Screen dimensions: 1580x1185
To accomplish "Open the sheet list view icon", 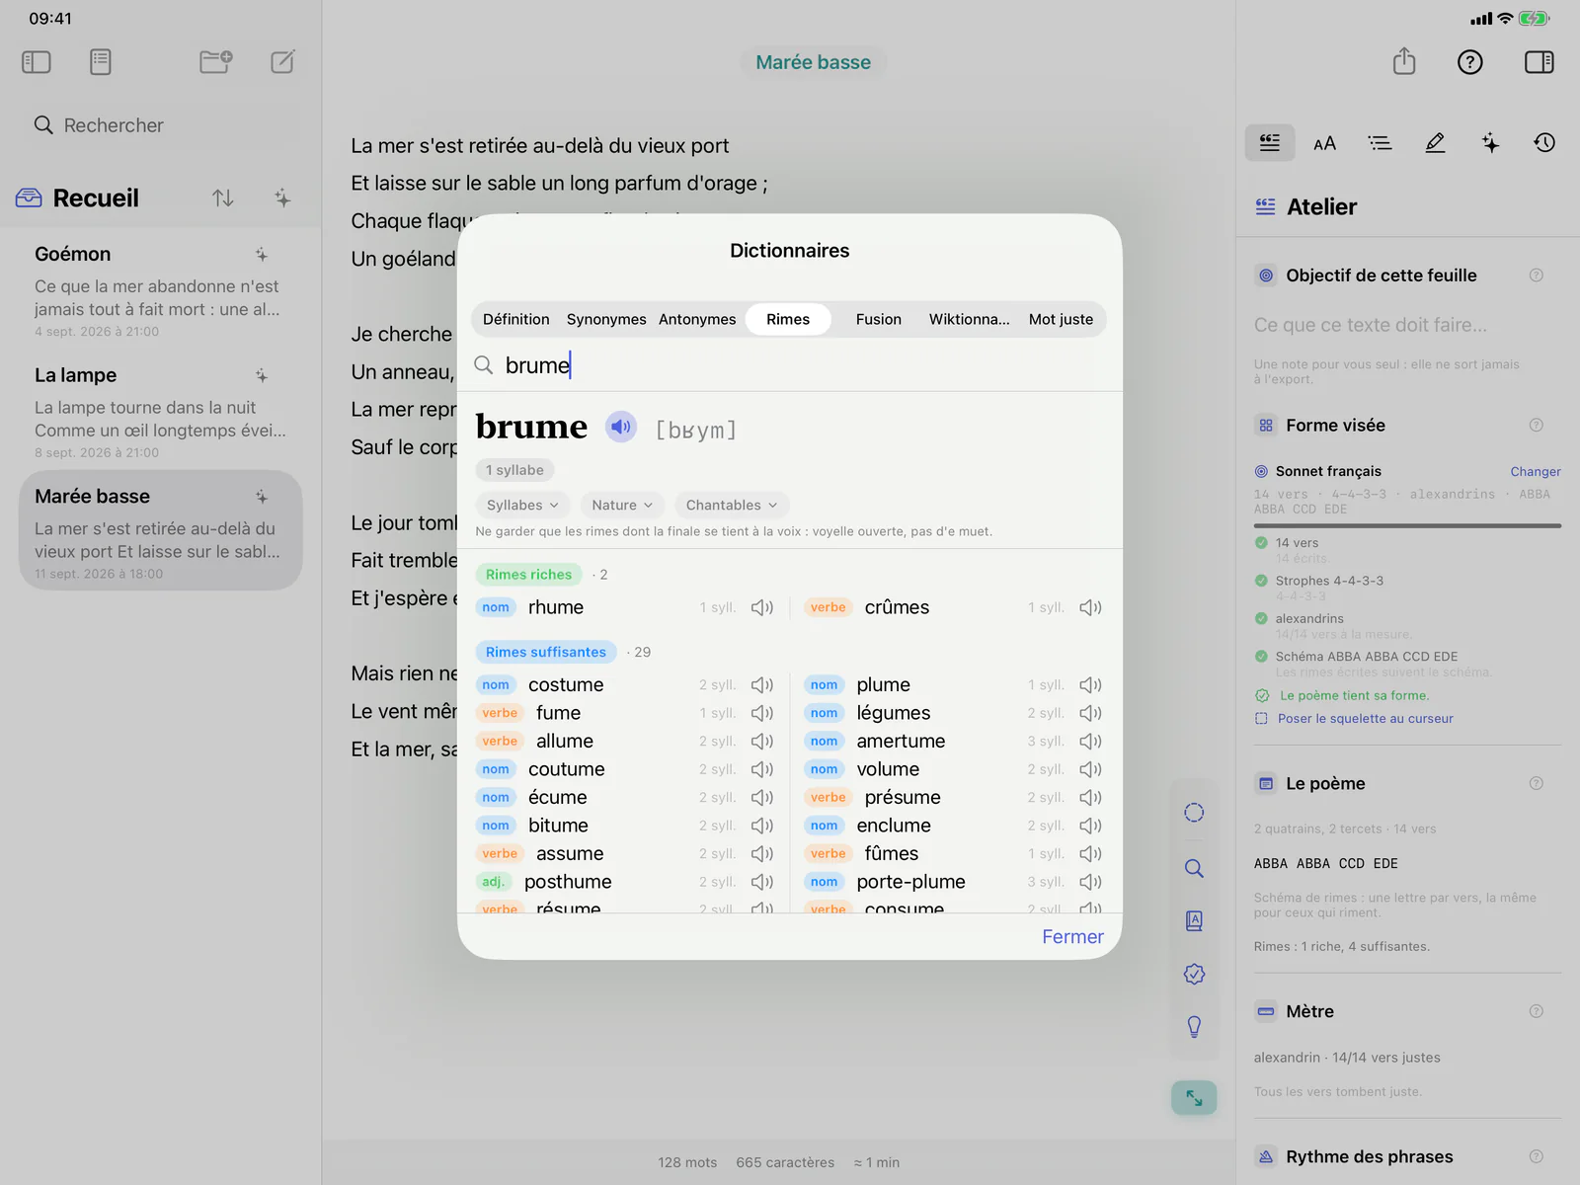I will point(100,62).
